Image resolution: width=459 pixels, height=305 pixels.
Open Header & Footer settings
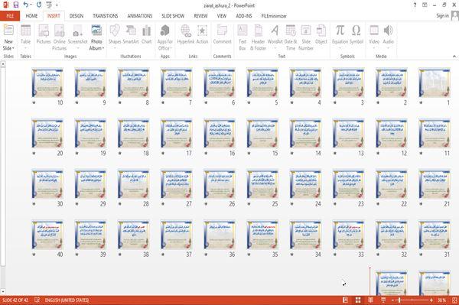pos(258,37)
